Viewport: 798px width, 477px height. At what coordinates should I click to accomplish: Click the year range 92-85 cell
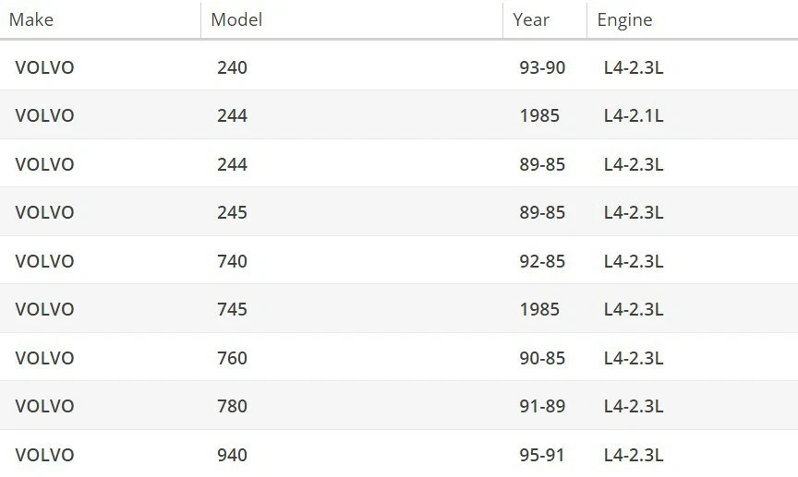[542, 261]
